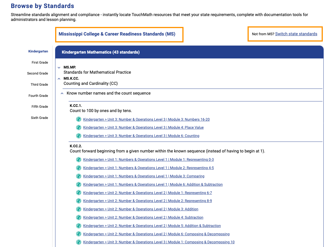Click the K.CC.1. standard code
This screenshot has height=247, width=334.
[76, 106]
